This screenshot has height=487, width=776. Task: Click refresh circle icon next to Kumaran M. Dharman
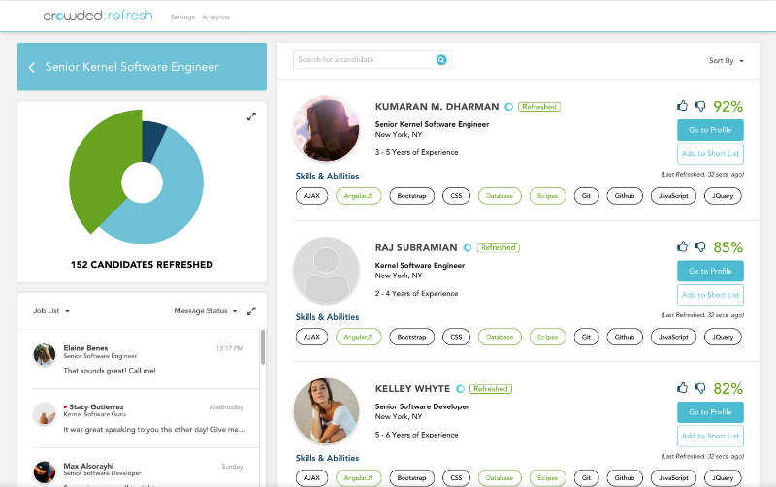pyautogui.click(x=508, y=107)
